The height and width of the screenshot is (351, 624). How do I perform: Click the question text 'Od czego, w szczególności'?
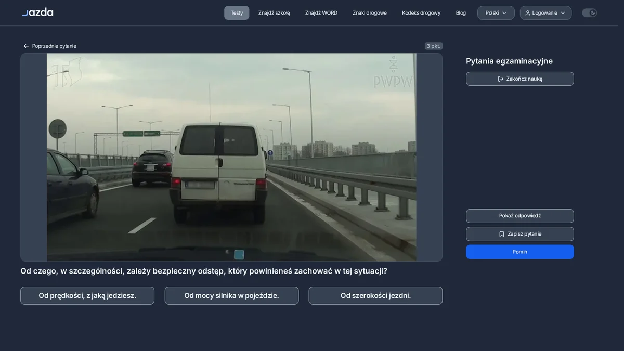click(204, 271)
